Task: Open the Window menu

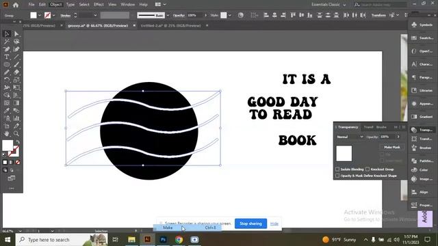Action: (128, 5)
